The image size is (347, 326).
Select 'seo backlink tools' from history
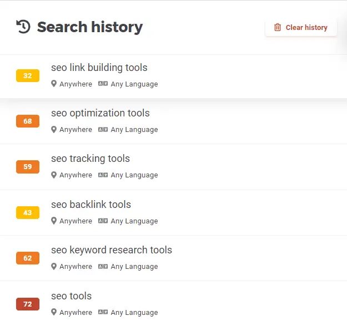[x=173, y=212]
